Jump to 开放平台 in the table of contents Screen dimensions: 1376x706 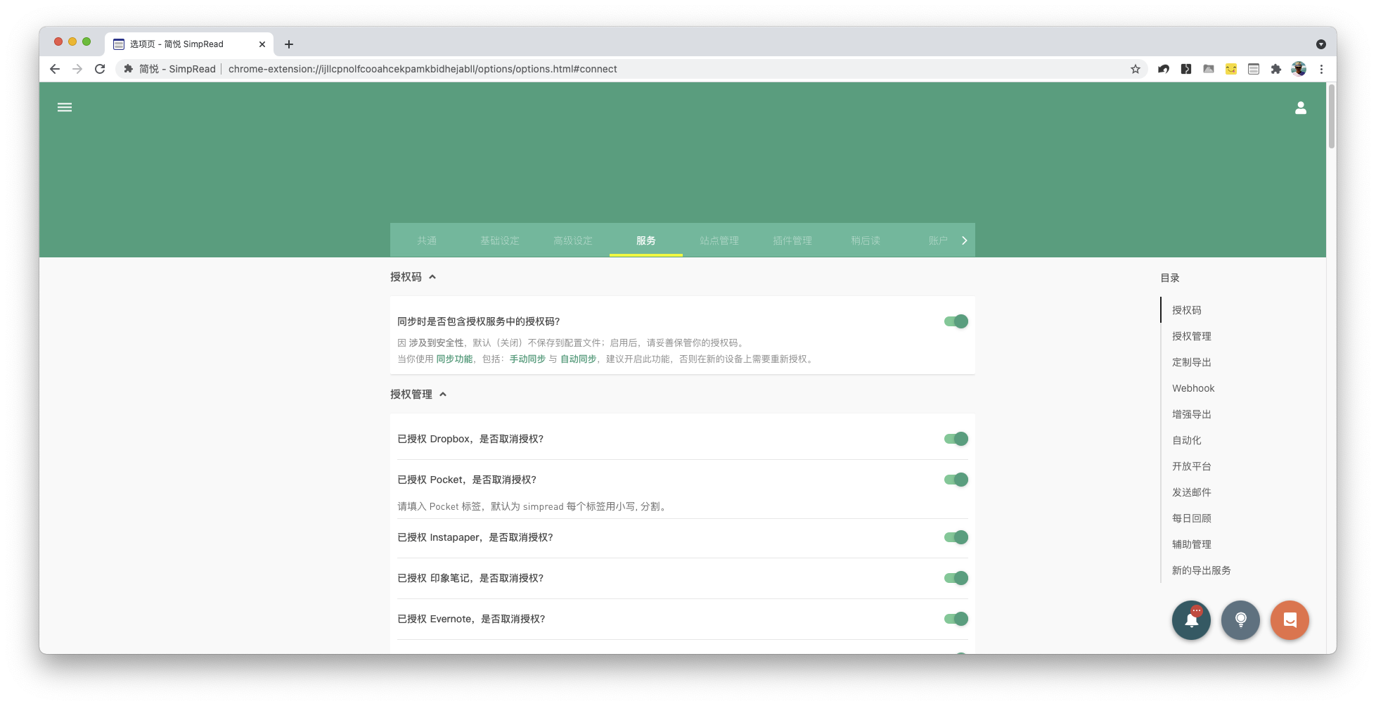click(x=1192, y=466)
